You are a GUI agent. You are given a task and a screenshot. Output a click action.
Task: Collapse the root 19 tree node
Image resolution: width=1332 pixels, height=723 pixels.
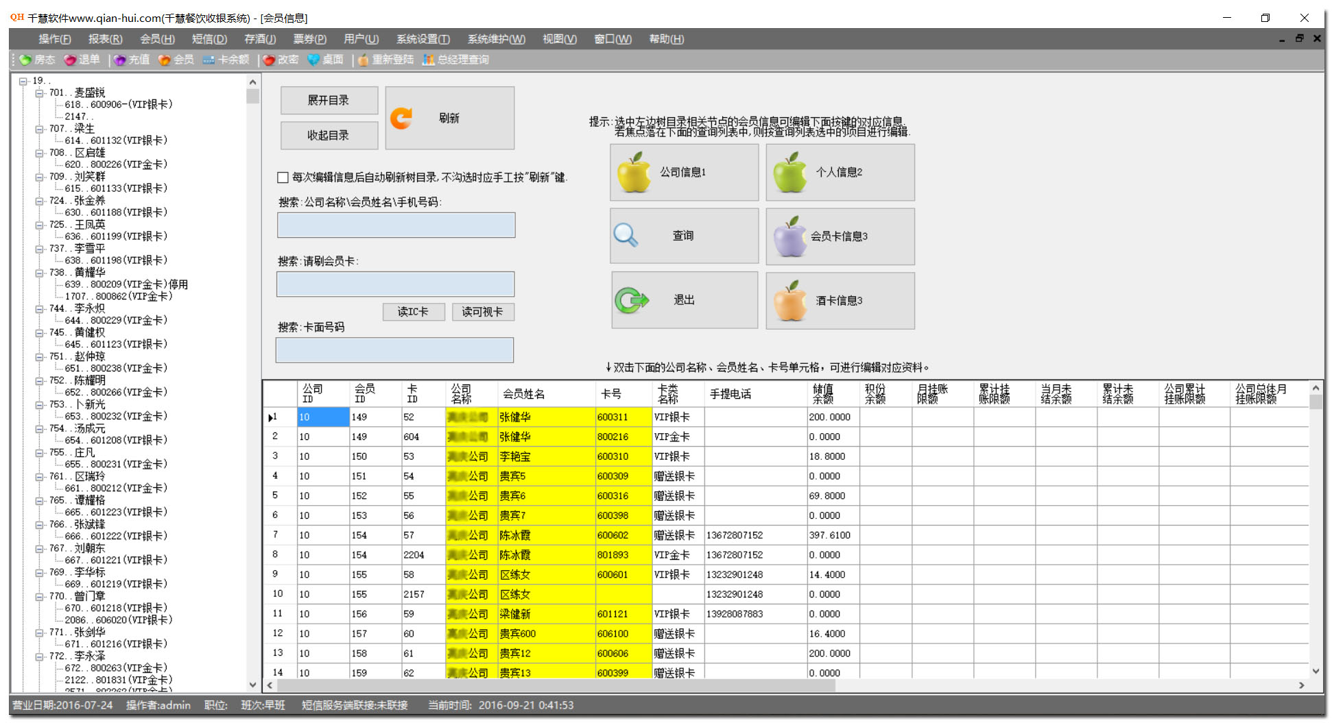tap(23, 81)
